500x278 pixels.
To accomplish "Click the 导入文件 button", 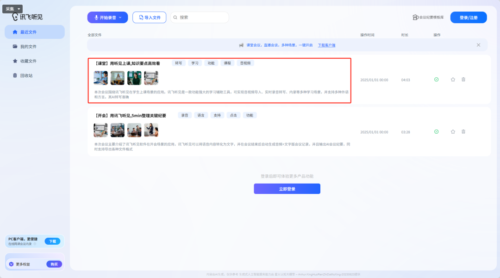I will [x=149, y=18].
